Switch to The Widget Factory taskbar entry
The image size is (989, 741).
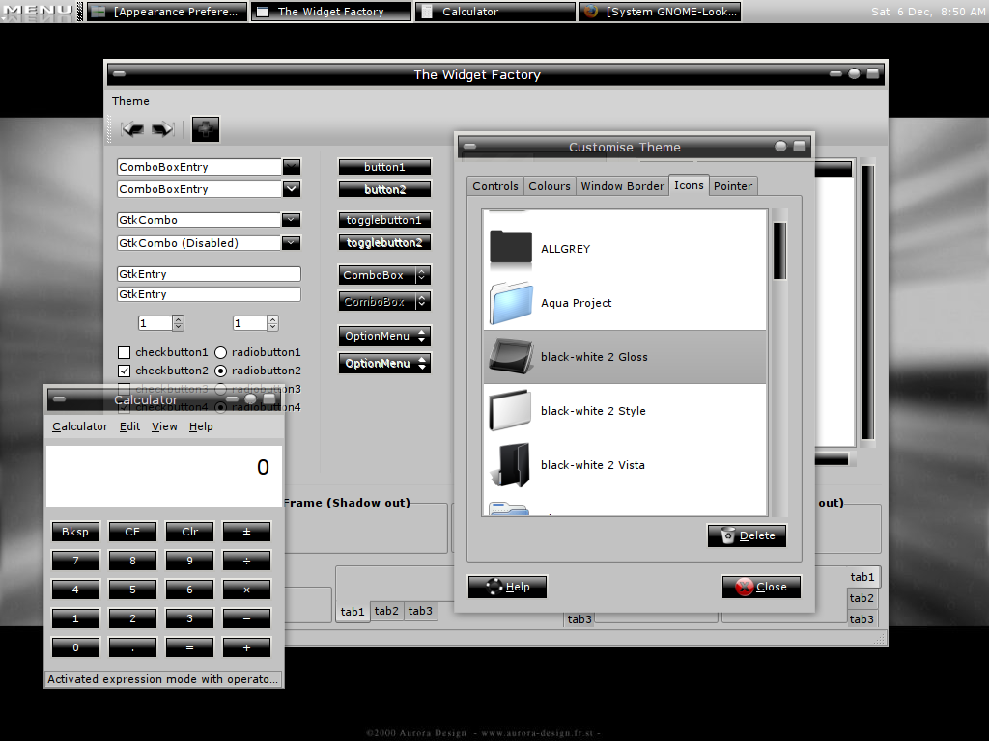[x=331, y=12]
